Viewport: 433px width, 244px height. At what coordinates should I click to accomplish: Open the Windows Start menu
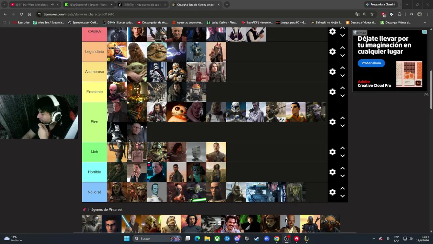point(127,239)
